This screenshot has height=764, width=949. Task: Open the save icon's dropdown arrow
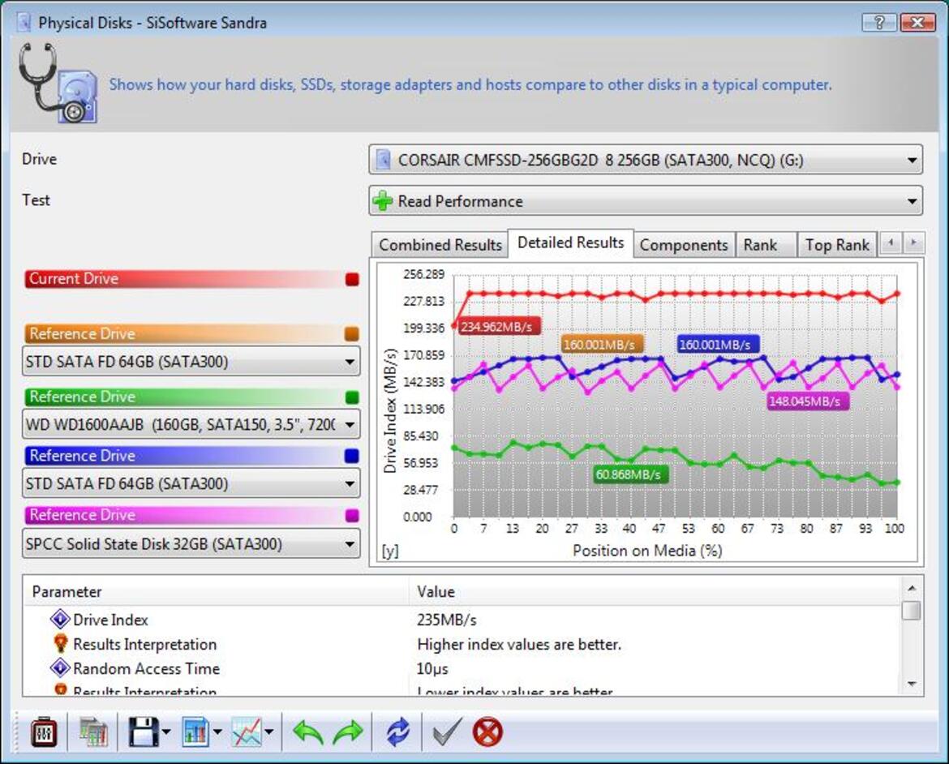(166, 732)
